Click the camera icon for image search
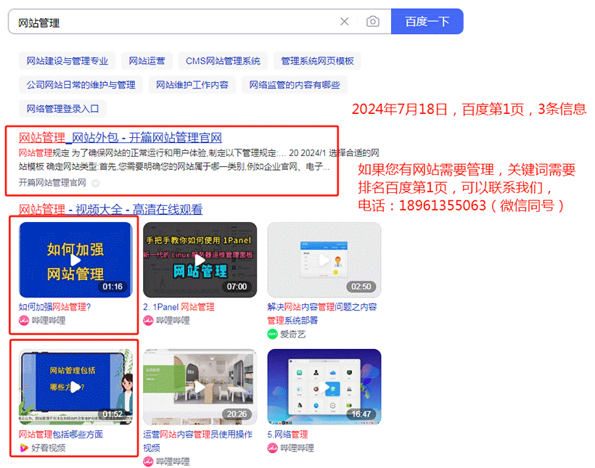Screen dimensions: 595x468 click(373, 22)
